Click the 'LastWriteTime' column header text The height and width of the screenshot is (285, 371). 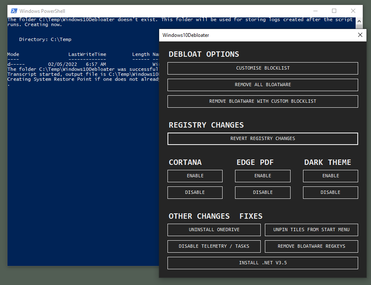(87, 54)
